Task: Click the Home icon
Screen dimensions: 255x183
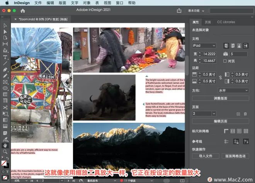Action: [23, 11]
